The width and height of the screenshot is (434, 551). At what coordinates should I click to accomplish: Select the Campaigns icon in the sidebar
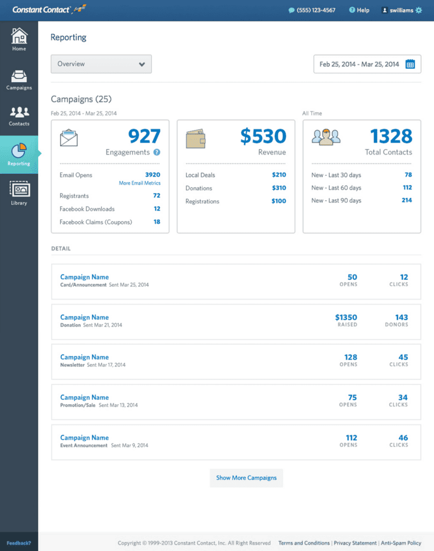coord(19,77)
